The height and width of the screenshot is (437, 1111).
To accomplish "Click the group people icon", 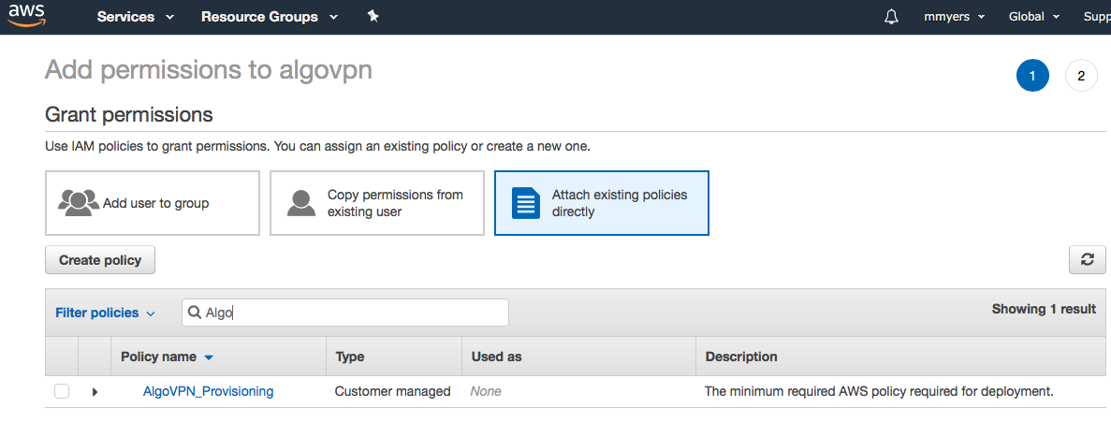I will (x=79, y=202).
